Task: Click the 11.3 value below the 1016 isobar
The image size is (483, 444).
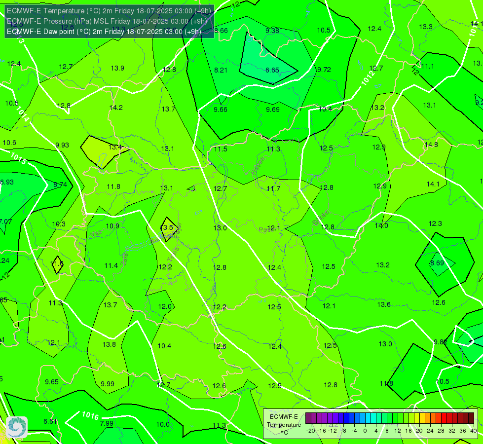Action: point(219,426)
